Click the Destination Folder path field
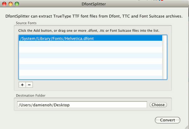189x129 pixels. (x=82, y=105)
